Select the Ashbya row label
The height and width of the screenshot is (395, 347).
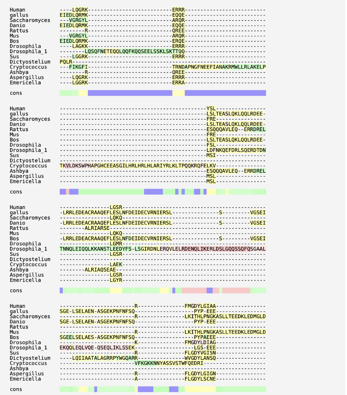18,72
